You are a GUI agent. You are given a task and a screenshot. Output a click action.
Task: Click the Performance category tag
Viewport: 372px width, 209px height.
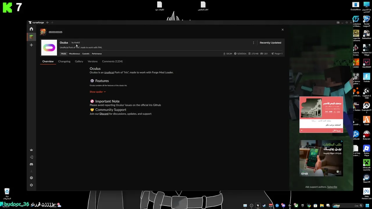coord(97,54)
